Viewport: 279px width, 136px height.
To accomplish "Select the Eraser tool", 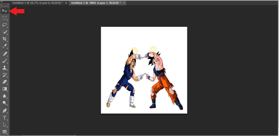I will coord(5,82).
